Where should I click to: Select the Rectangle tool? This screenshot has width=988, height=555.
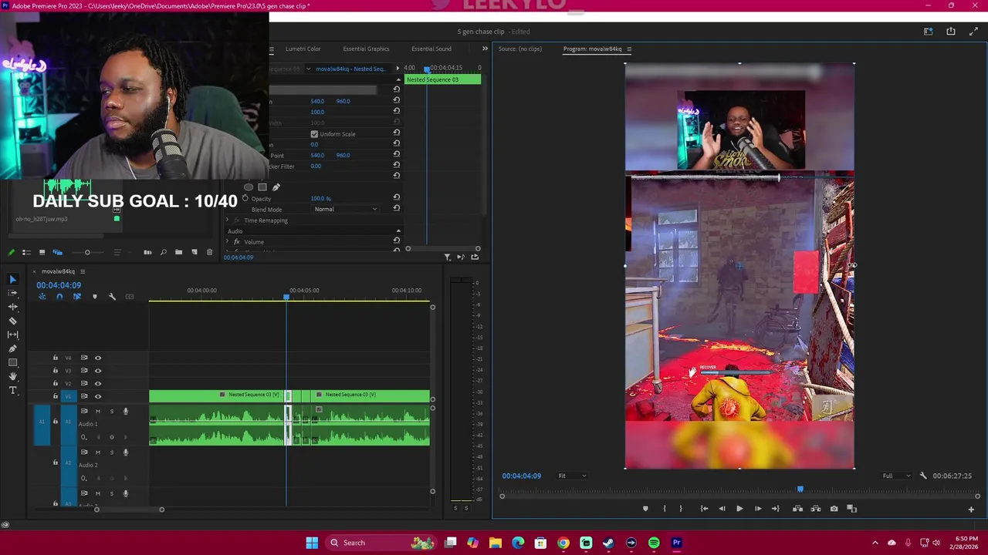point(13,362)
